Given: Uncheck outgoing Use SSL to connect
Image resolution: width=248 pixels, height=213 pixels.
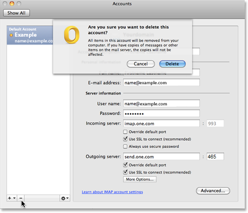Looking at the screenshot, I should pos(125,172).
